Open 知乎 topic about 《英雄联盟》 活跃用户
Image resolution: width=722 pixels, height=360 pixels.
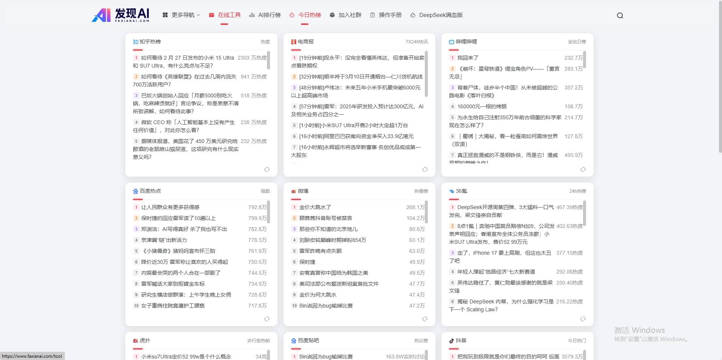(185, 80)
